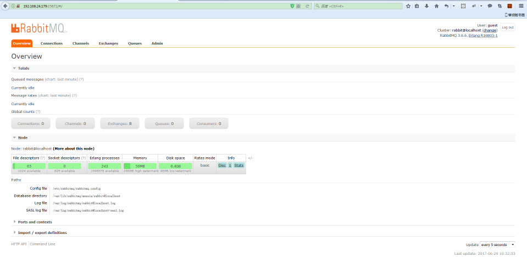
Task: Switch to the Overview tab
Action: click(x=22, y=43)
